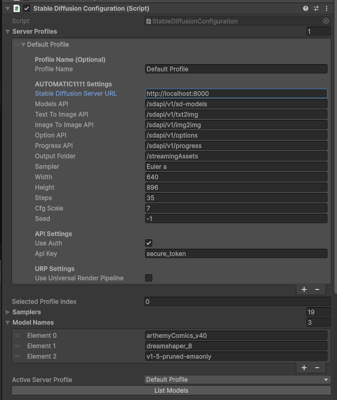Click the Height field showing 896
Image resolution: width=337 pixels, height=400 pixels.
(236, 187)
